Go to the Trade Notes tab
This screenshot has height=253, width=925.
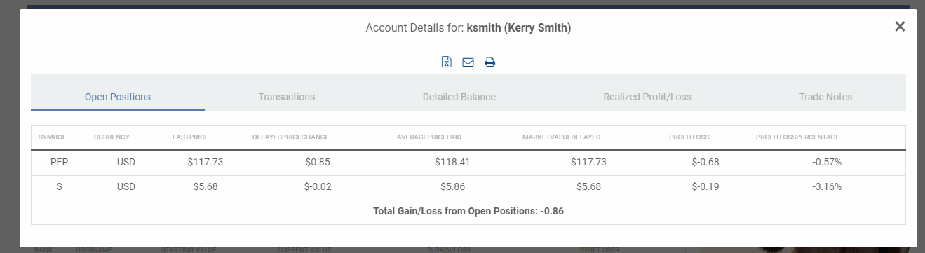coord(825,97)
